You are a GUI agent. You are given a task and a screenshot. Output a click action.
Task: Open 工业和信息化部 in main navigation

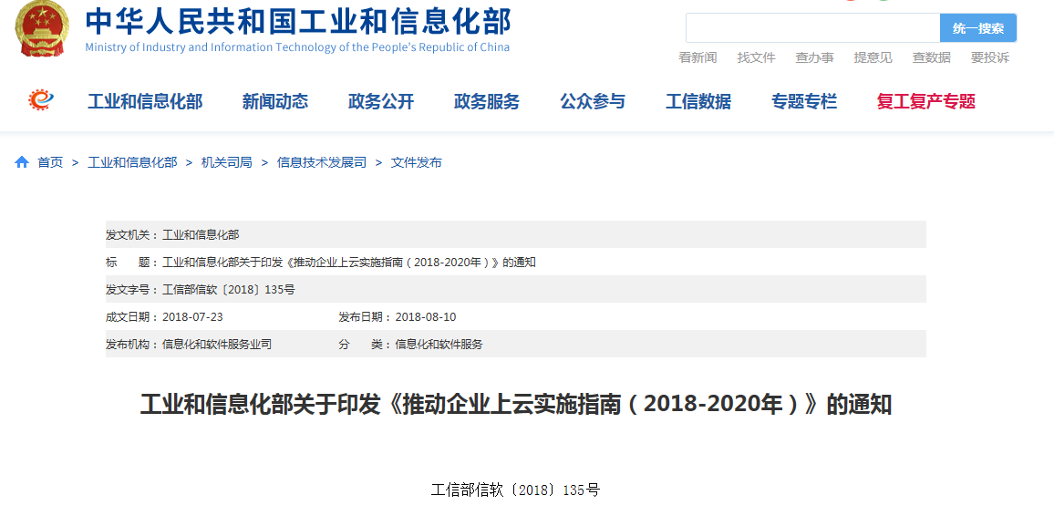(145, 101)
